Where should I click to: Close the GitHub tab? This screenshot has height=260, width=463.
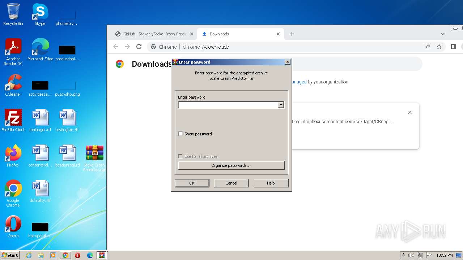coord(192,34)
